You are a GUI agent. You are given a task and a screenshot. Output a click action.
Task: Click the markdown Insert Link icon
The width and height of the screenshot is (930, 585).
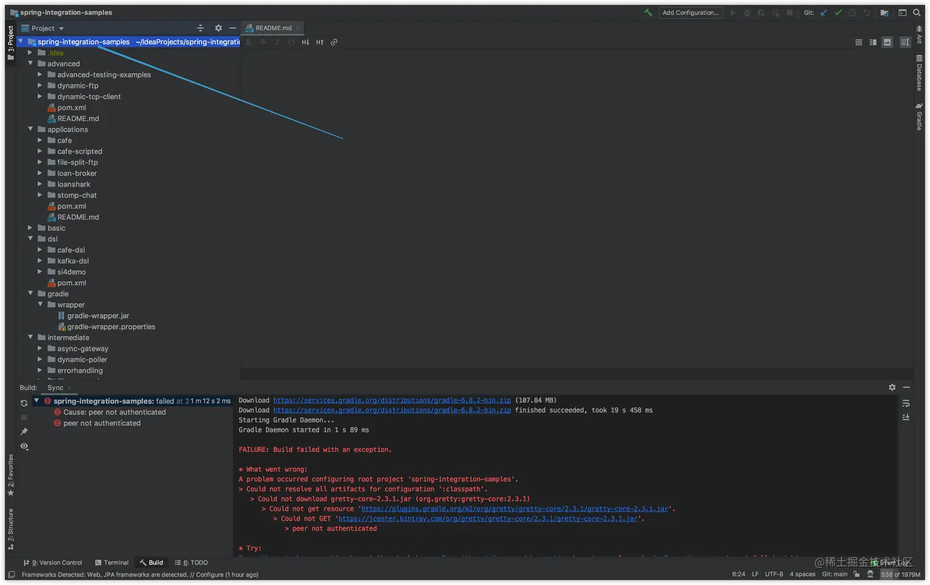tap(334, 42)
